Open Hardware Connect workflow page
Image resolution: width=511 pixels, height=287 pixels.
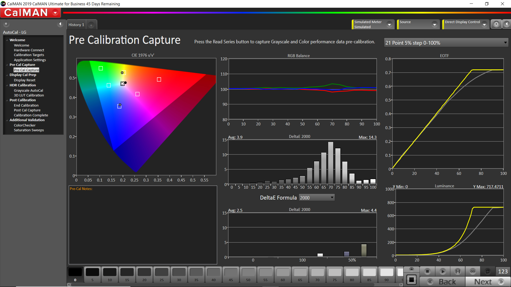(x=29, y=50)
